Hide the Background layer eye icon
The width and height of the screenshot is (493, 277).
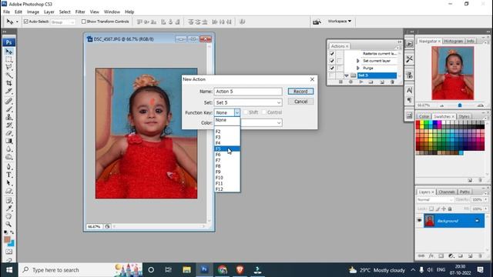coord(419,221)
